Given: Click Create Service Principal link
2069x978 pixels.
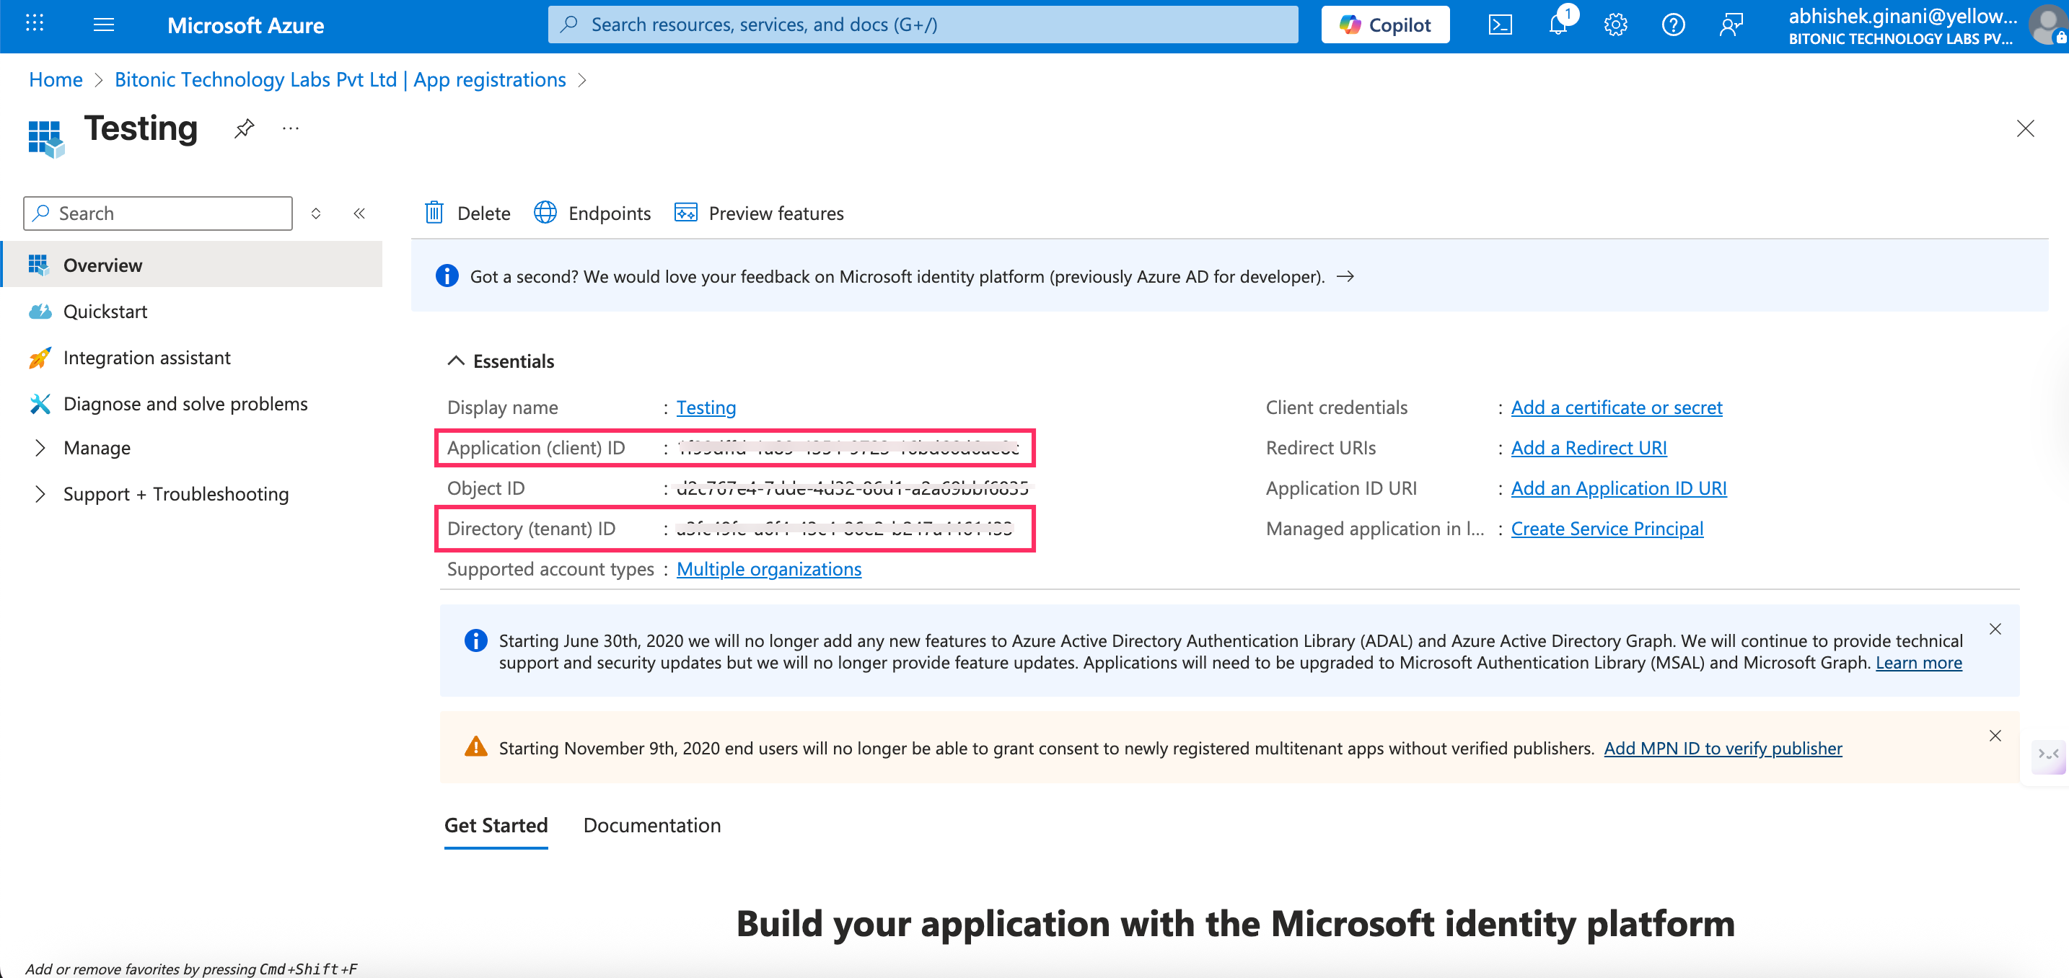Looking at the screenshot, I should click(x=1607, y=529).
